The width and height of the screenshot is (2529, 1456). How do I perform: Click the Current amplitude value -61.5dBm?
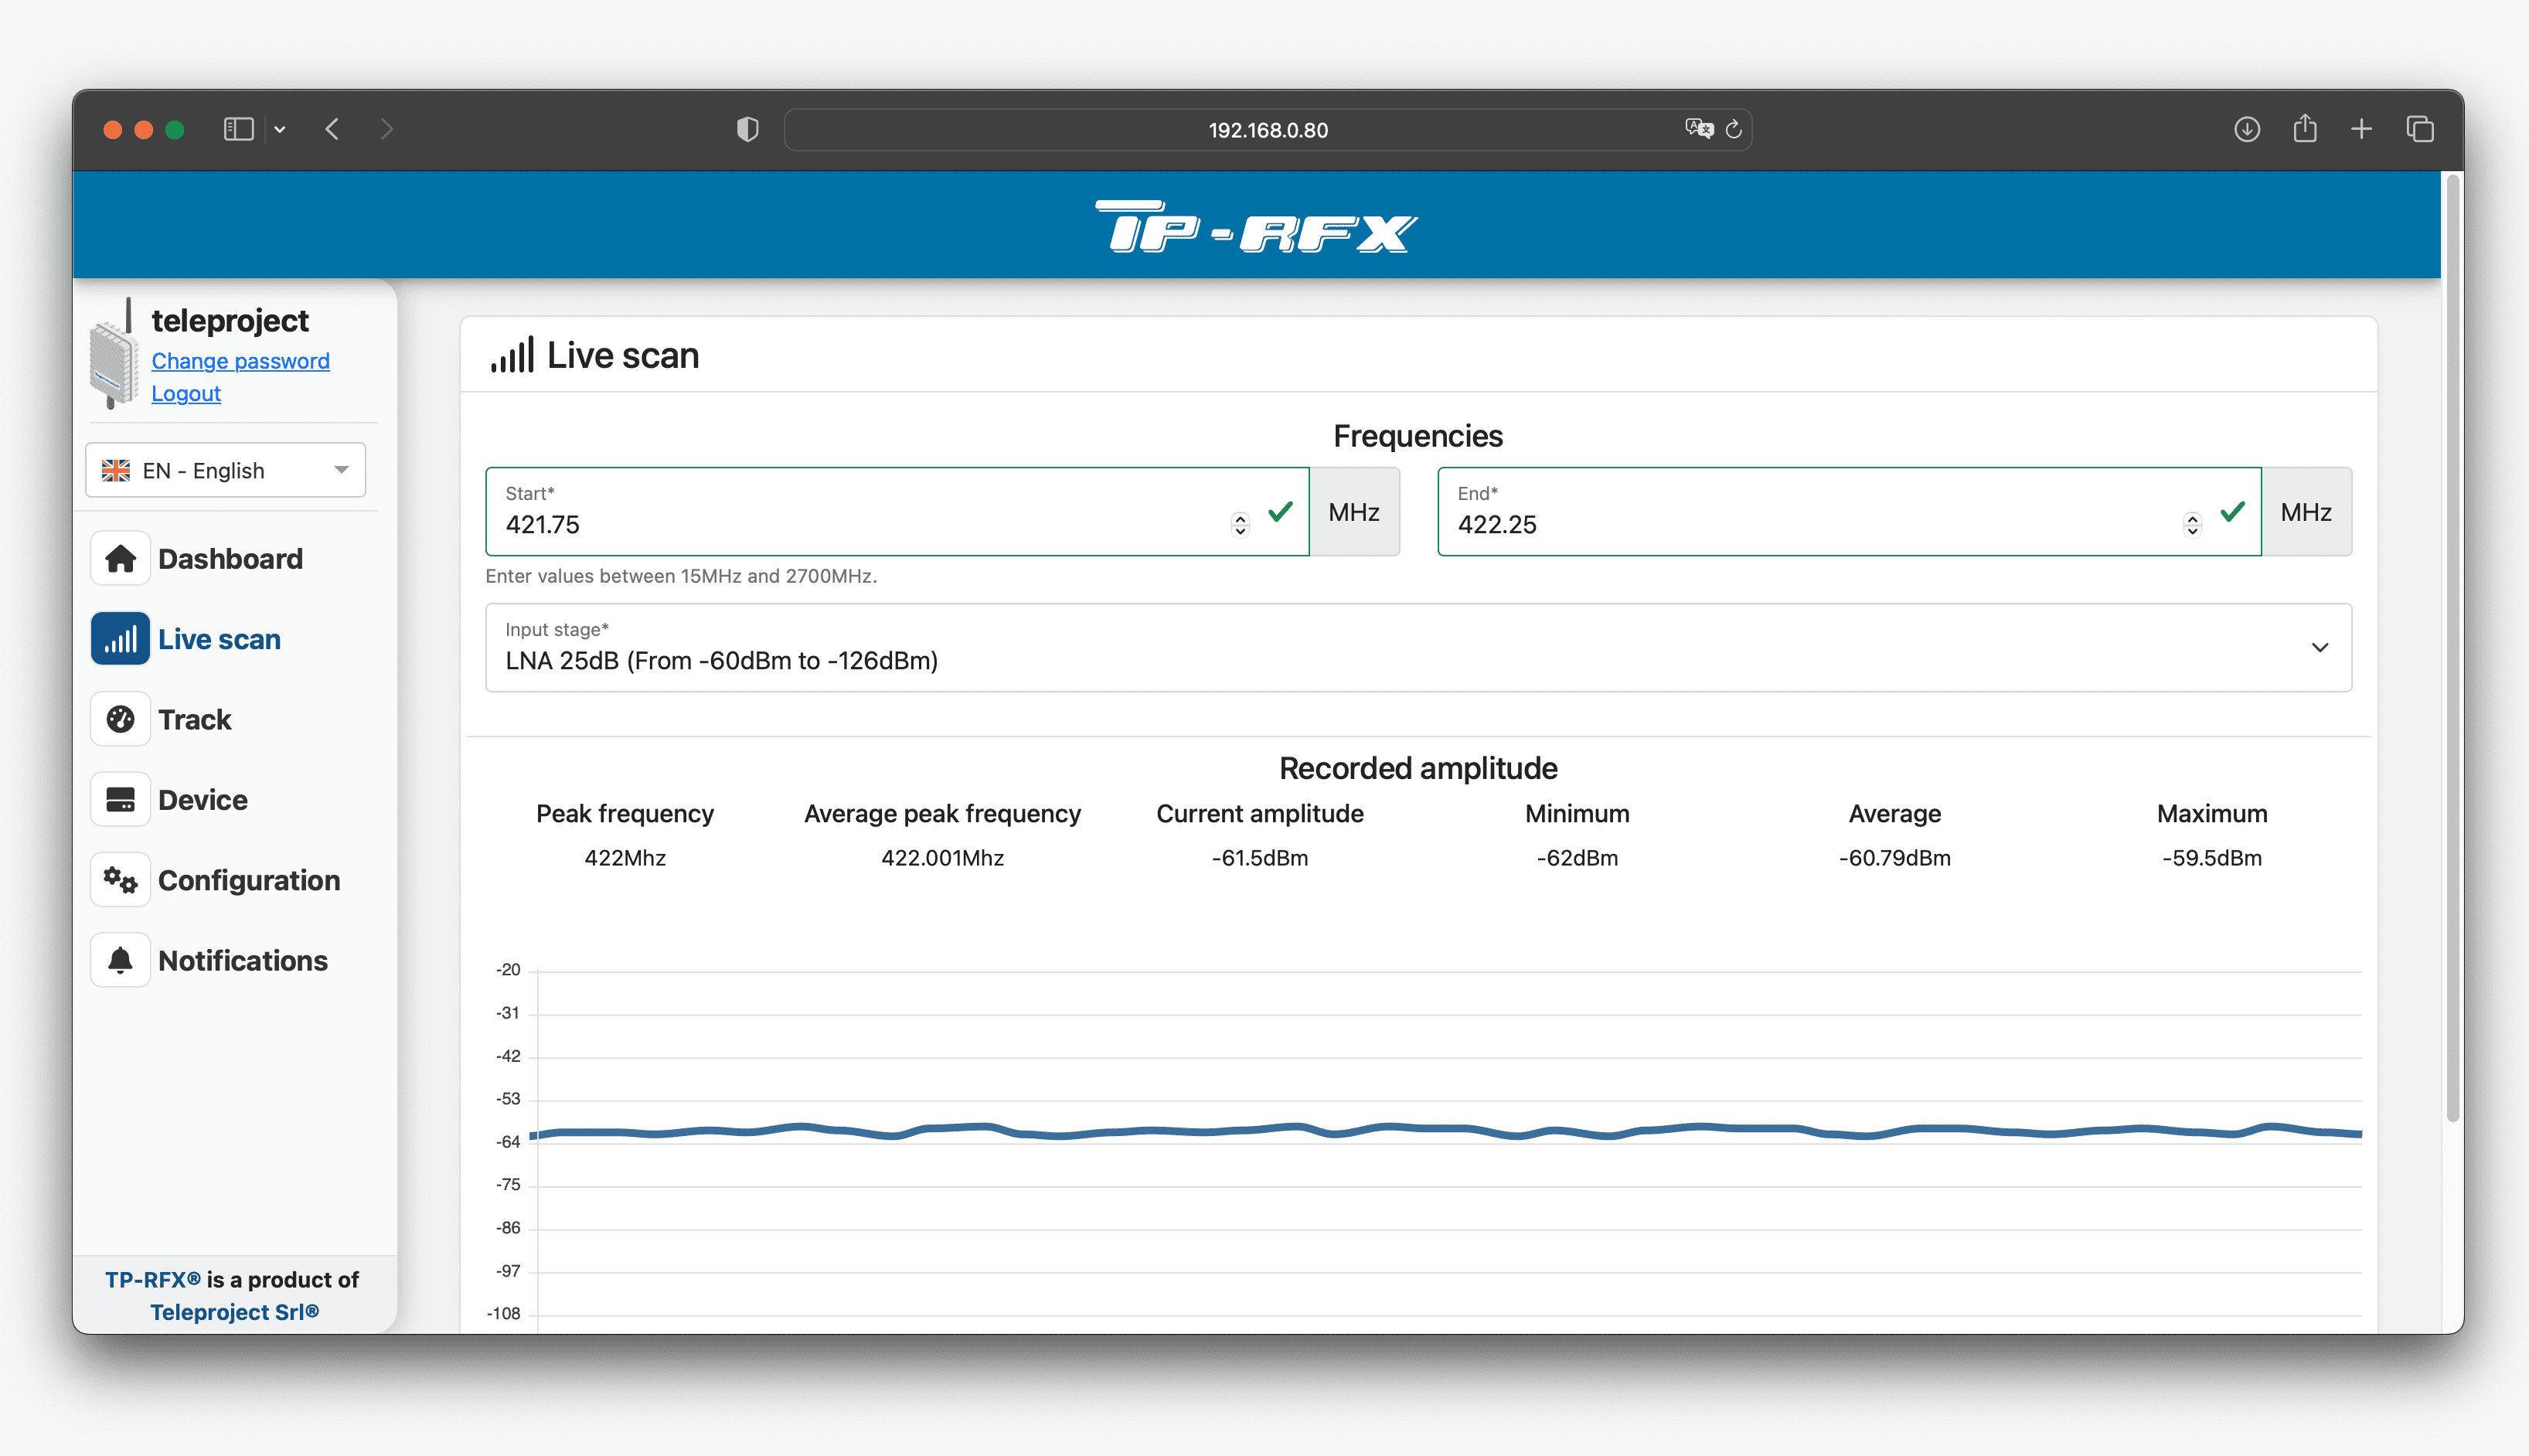pos(1259,858)
